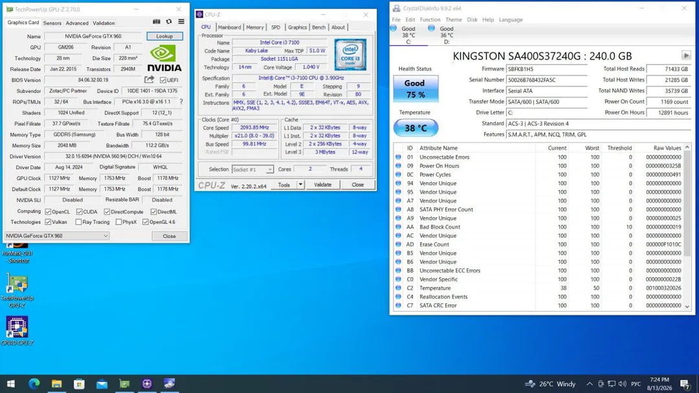Viewport: 699px width, 393px height.
Task: Open the notification center icon
Action: pos(685,384)
